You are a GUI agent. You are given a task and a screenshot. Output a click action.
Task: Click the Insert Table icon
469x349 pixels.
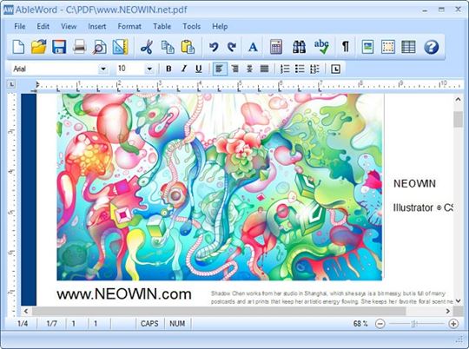pyautogui.click(x=408, y=47)
